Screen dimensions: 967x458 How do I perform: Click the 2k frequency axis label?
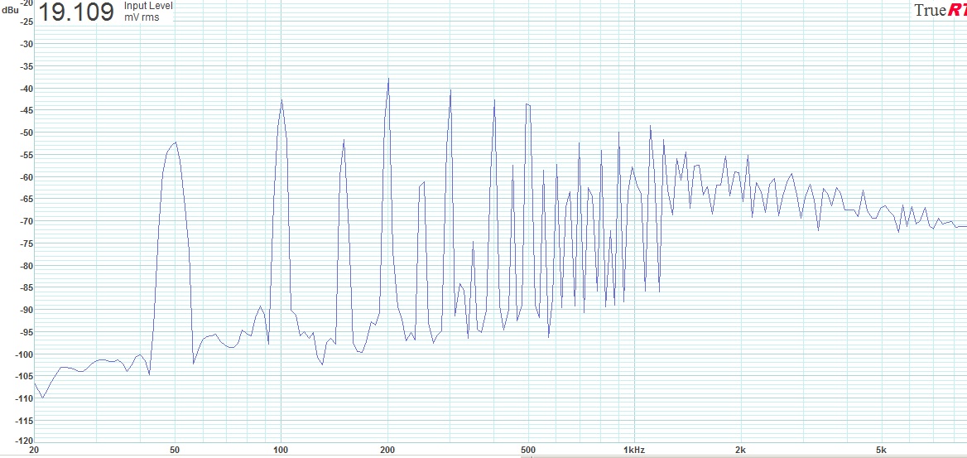741,451
